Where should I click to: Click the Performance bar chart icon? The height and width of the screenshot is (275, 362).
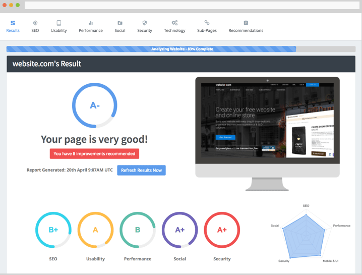91,23
